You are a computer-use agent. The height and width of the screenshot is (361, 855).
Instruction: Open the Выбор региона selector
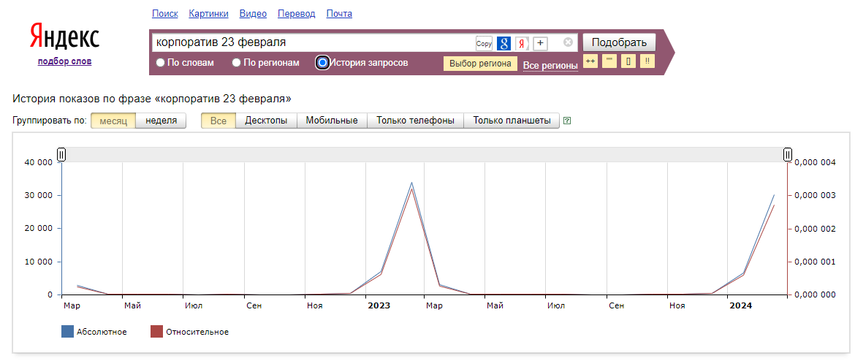480,64
